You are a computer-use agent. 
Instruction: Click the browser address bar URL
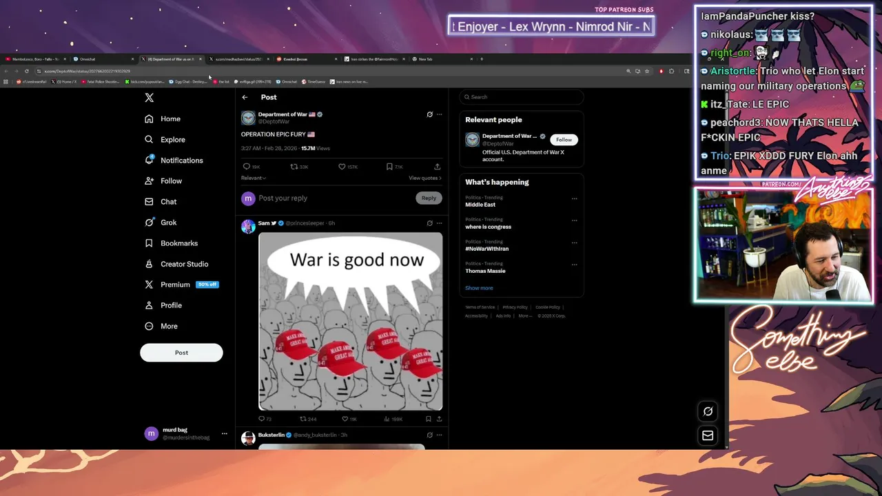point(88,71)
